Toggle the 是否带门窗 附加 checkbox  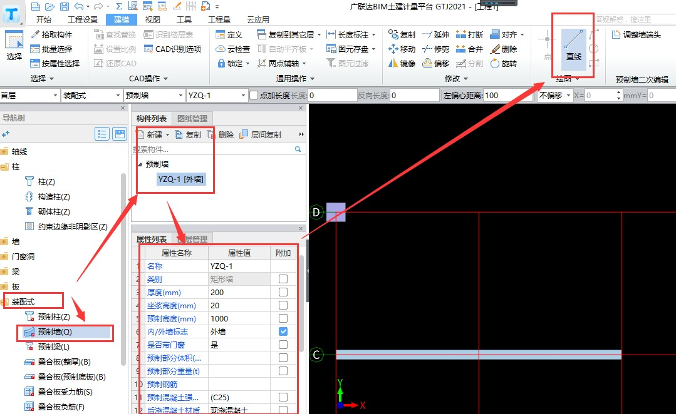pos(283,345)
